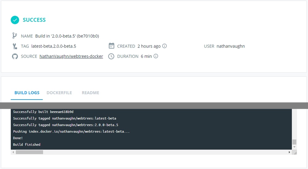308x169 pixels.
Task: Click the horizontal scrollbar thumb of build log
Action: click(30, 152)
